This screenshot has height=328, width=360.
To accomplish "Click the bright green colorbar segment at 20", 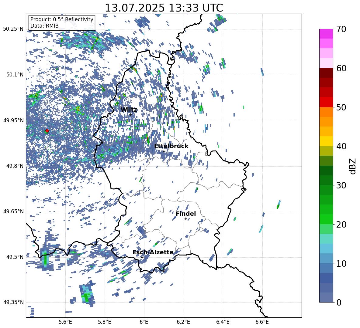I will pyautogui.click(x=326, y=219).
